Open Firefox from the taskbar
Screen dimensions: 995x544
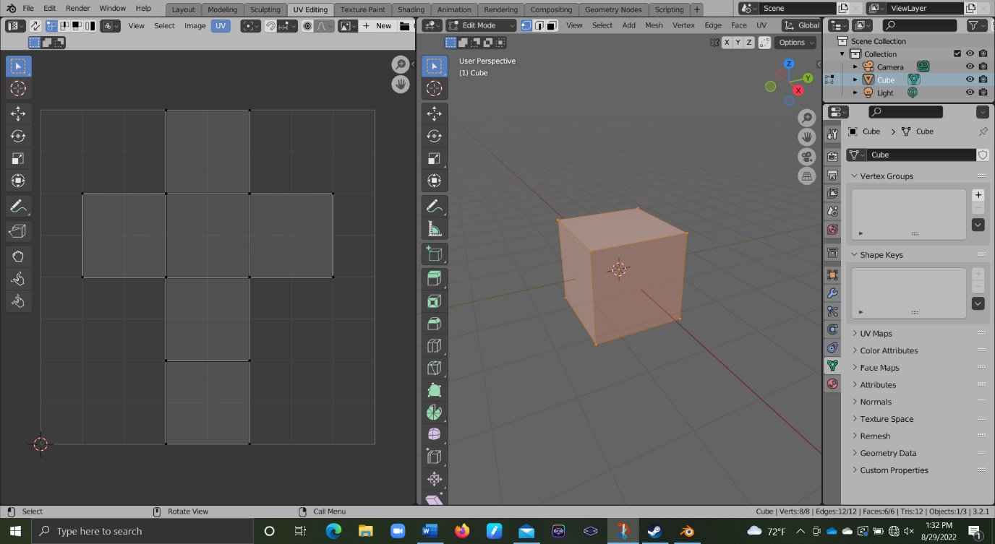coord(461,531)
